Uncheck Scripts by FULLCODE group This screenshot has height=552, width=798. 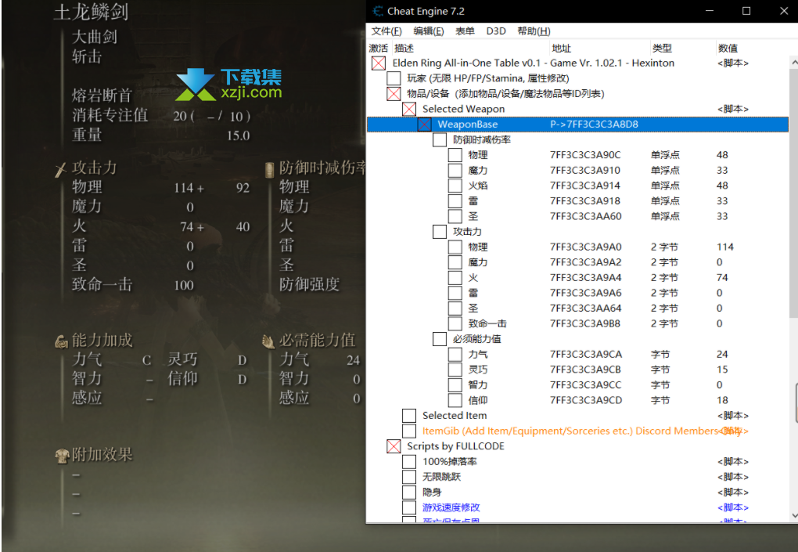click(394, 446)
